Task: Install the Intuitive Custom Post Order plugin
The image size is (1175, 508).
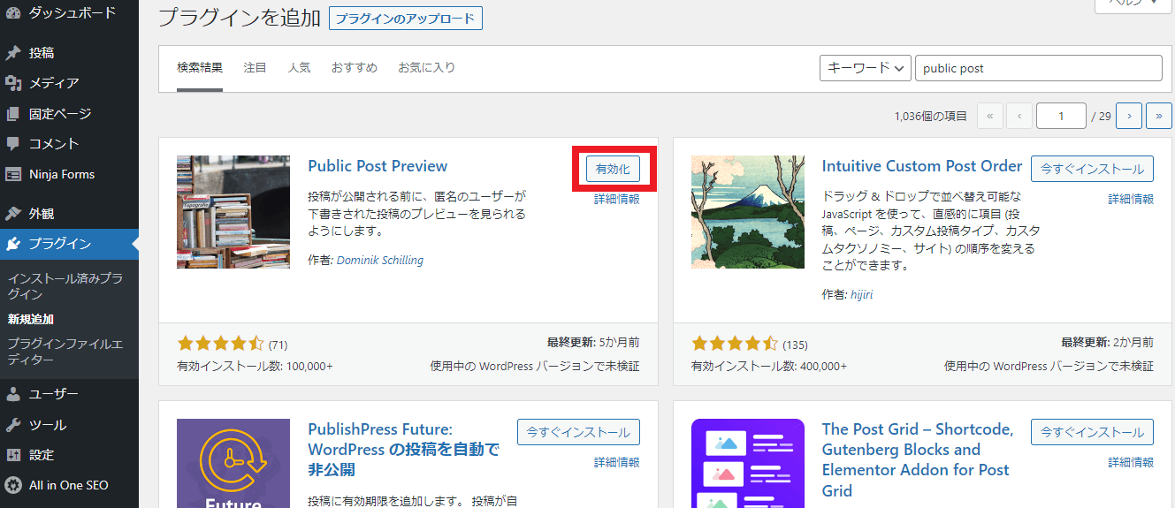Action: [1092, 168]
